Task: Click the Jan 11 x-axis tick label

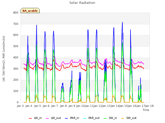Action: point(89,106)
